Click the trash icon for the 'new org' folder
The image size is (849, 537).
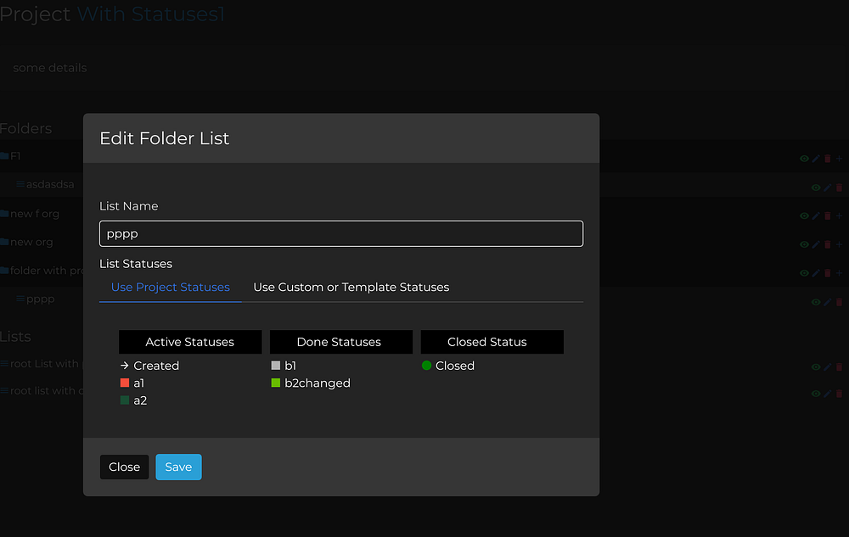point(828,245)
